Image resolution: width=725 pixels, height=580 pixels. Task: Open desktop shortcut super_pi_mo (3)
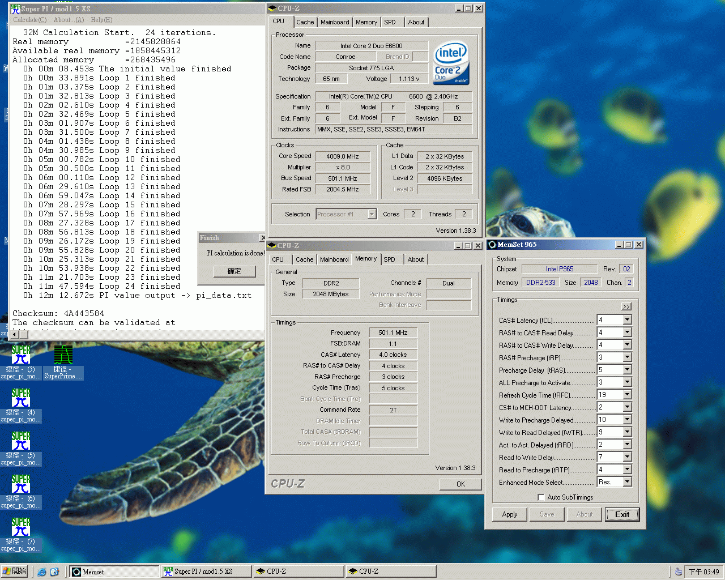(x=21, y=362)
